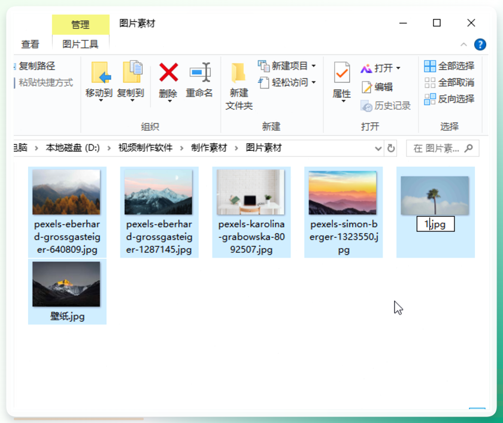This screenshot has height=423, width=503.
Task: Collapse the ribbon with the up chevron
Action: (x=463, y=44)
